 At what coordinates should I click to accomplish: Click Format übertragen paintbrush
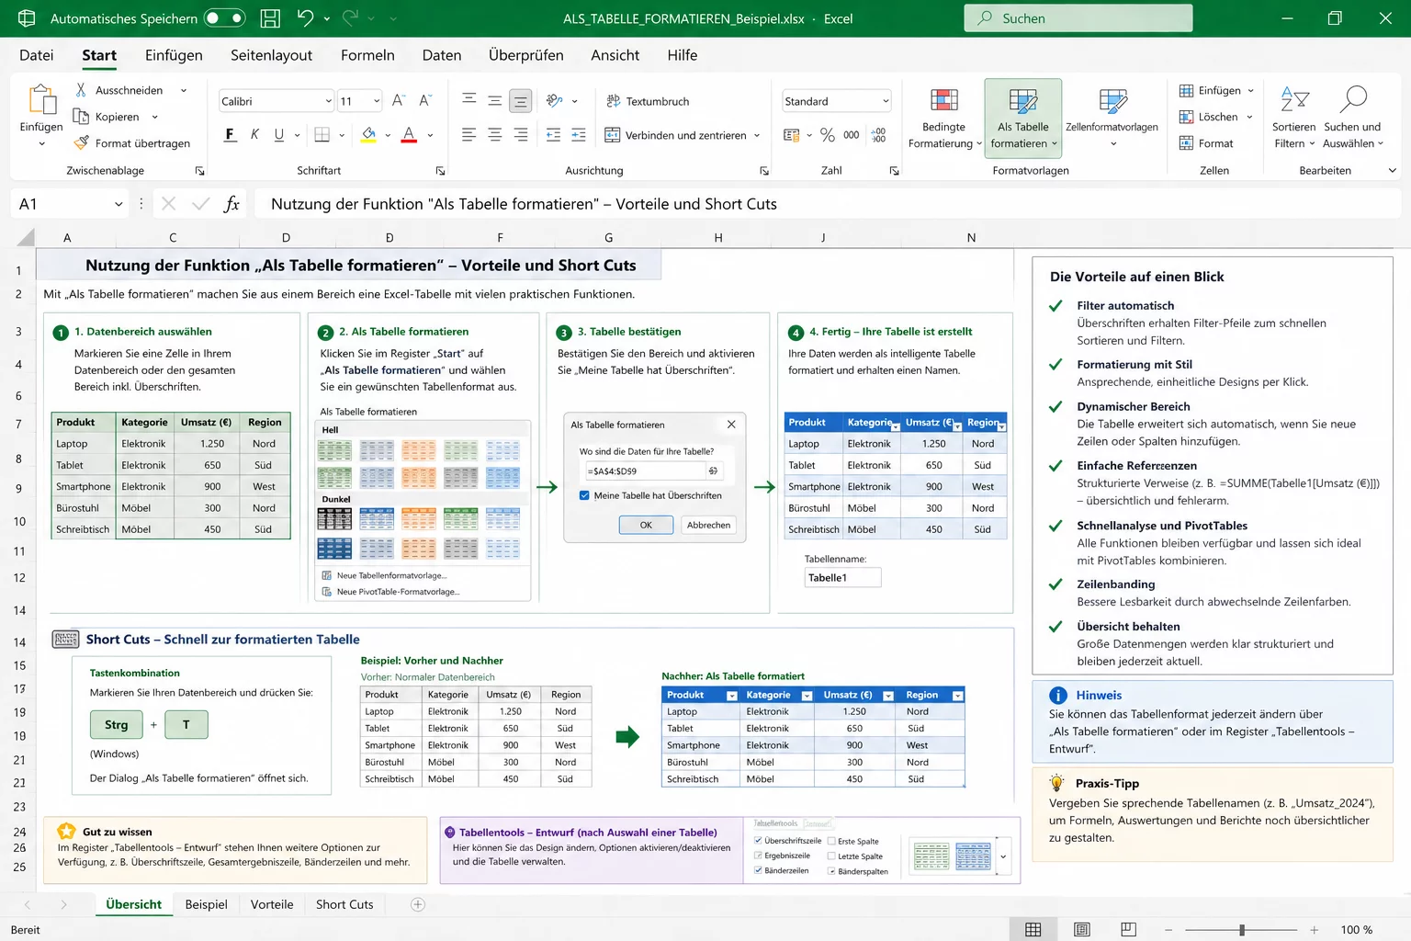point(82,143)
